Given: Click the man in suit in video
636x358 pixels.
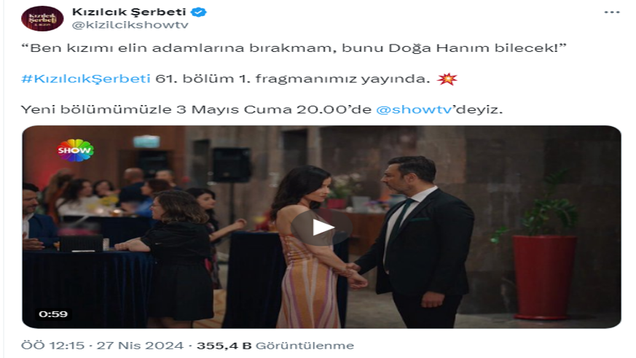Looking at the screenshot, I should point(417,239).
